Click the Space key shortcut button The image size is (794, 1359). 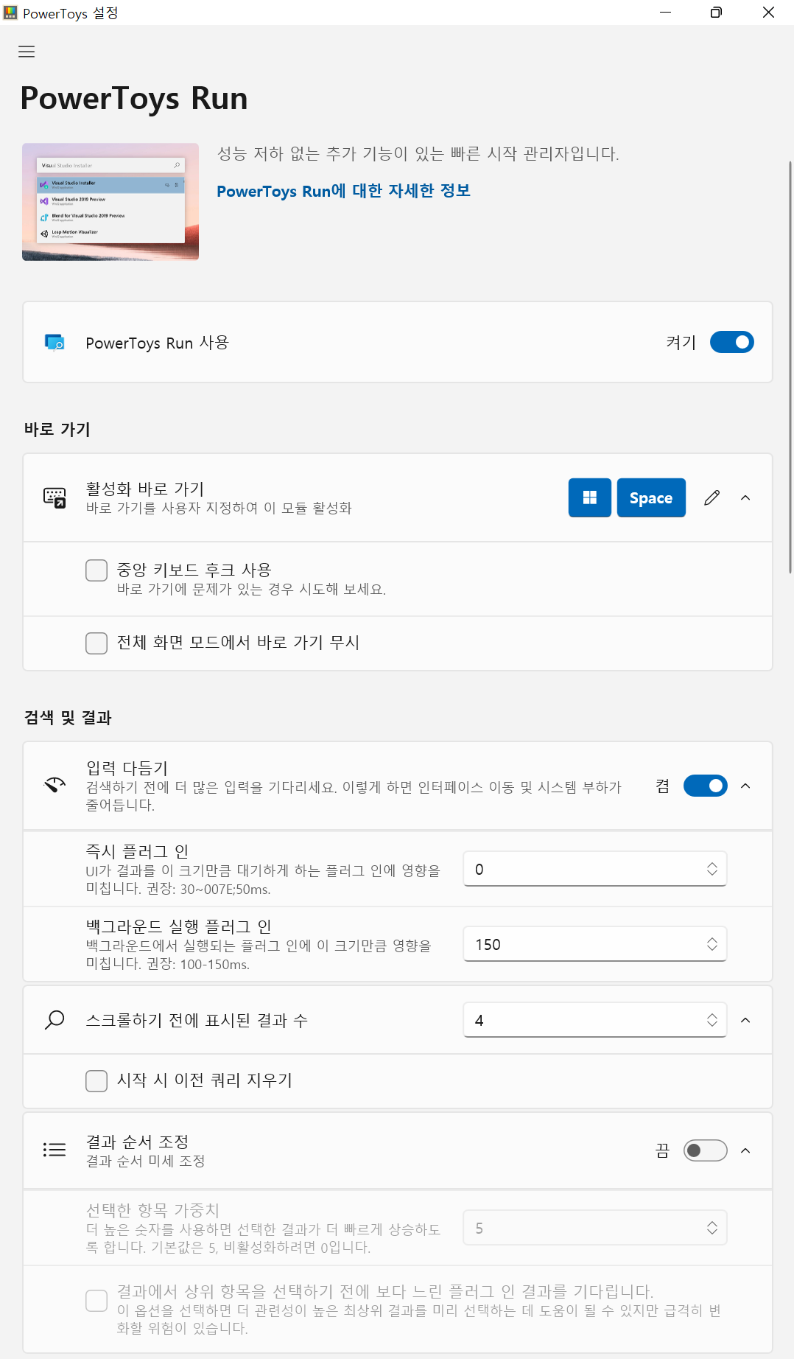click(651, 497)
